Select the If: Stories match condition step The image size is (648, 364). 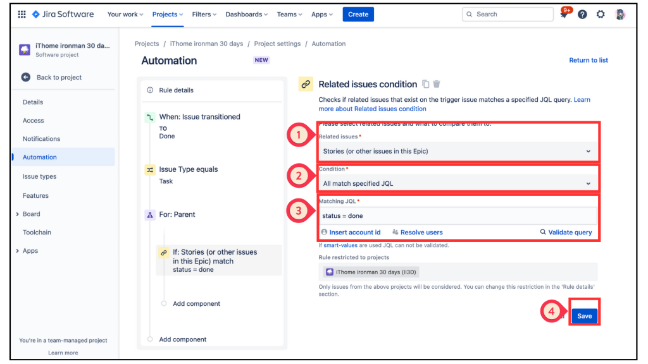219,260
